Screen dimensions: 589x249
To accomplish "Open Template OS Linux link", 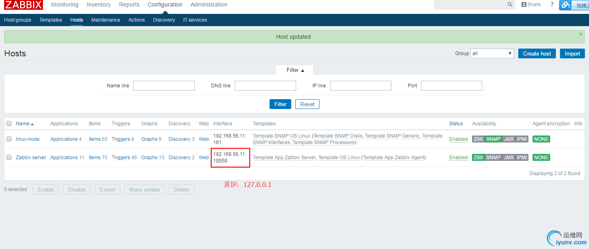I will 339,158.
